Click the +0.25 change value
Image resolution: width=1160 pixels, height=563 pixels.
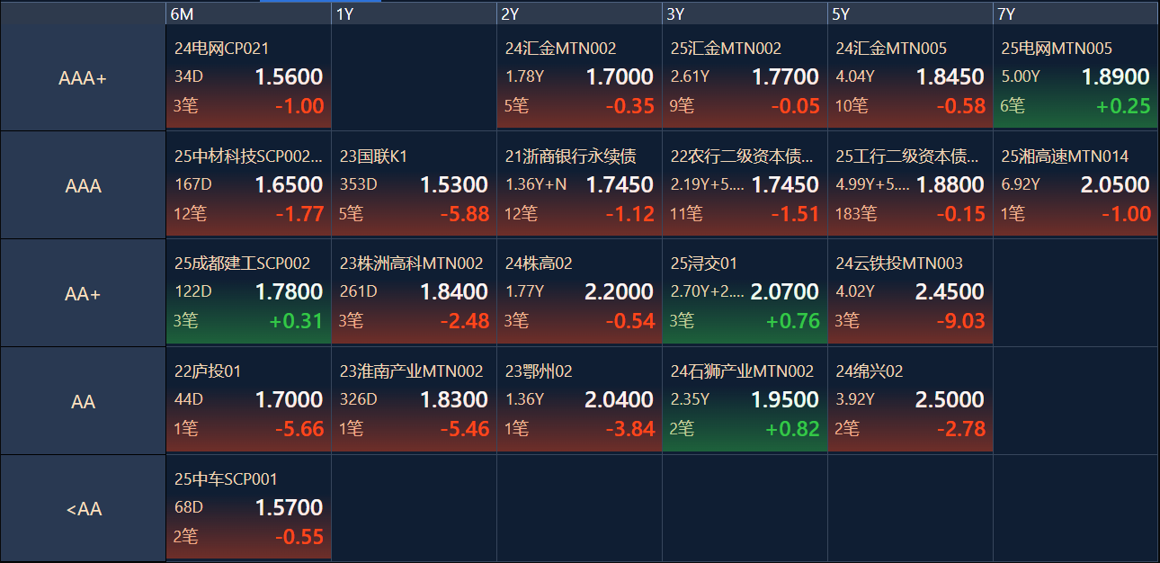(x=1123, y=106)
